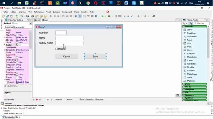This screenshot has width=213, height=119.
Task: Pick the TLabel component from palette
Action: click(189, 40)
